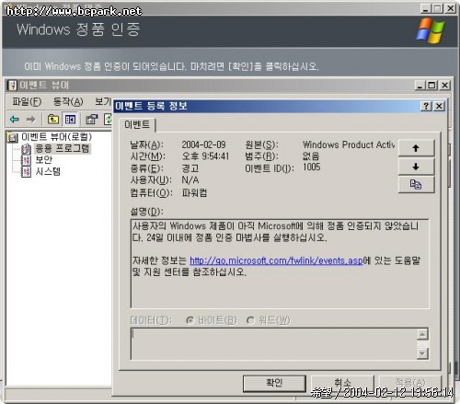Toggle the show/hide console tree icon
The width and height of the screenshot is (460, 404).
pyautogui.click(x=70, y=119)
